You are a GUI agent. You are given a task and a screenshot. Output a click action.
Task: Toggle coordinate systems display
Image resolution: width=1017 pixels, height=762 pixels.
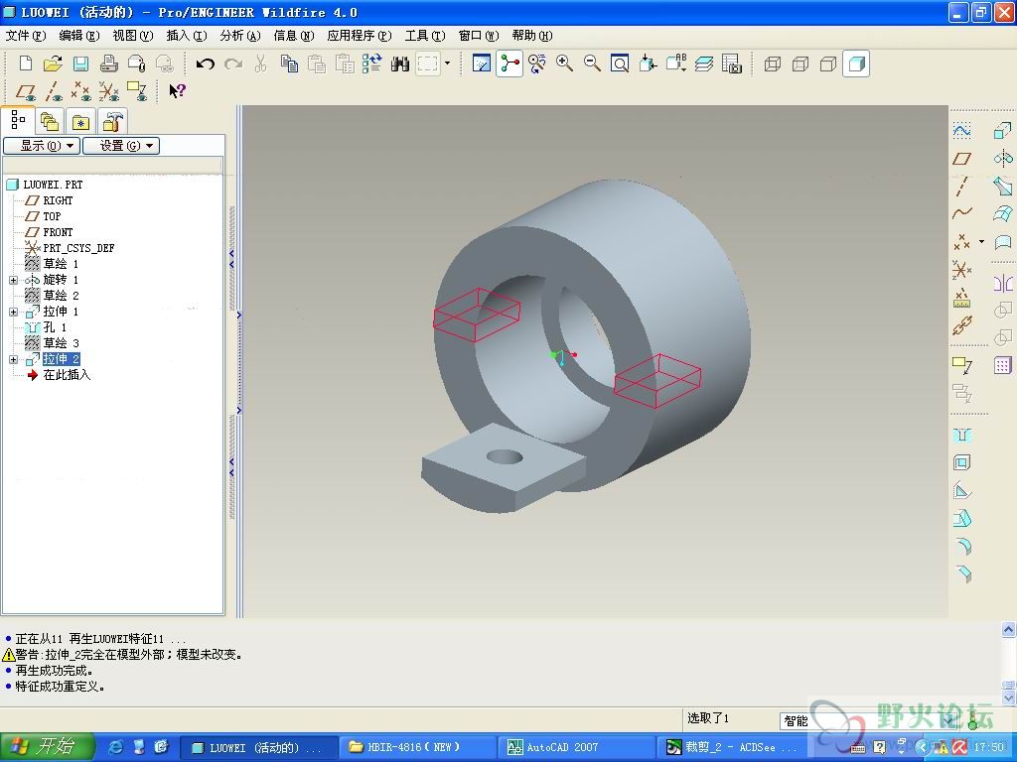[109, 91]
